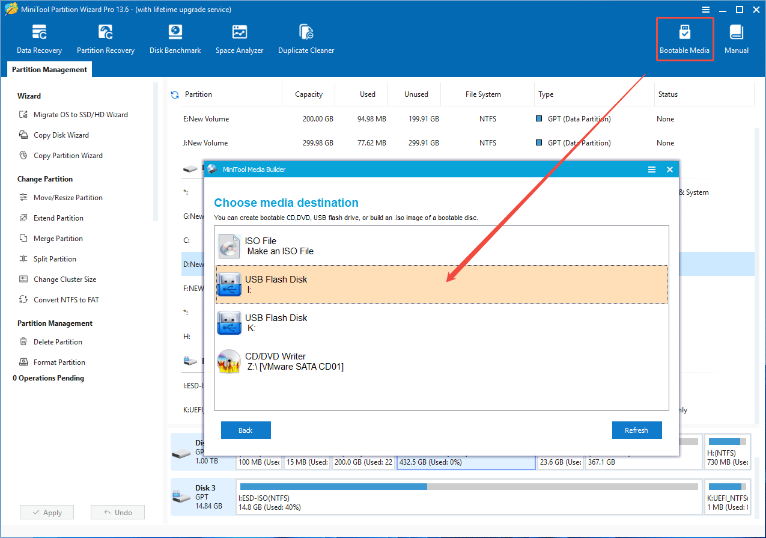Open the Data Recovery tool

tap(38, 37)
